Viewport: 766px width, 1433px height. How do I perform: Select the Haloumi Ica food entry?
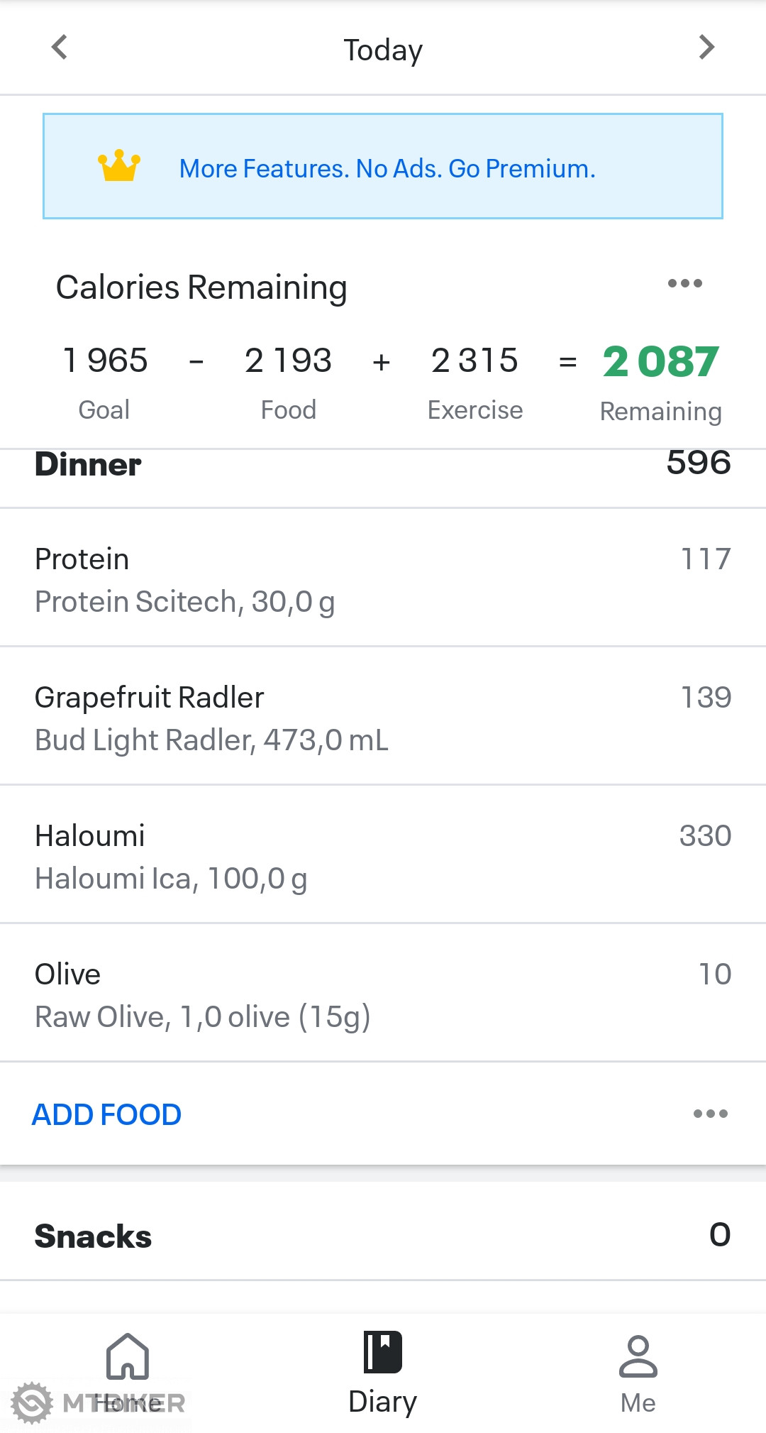pos(383,856)
